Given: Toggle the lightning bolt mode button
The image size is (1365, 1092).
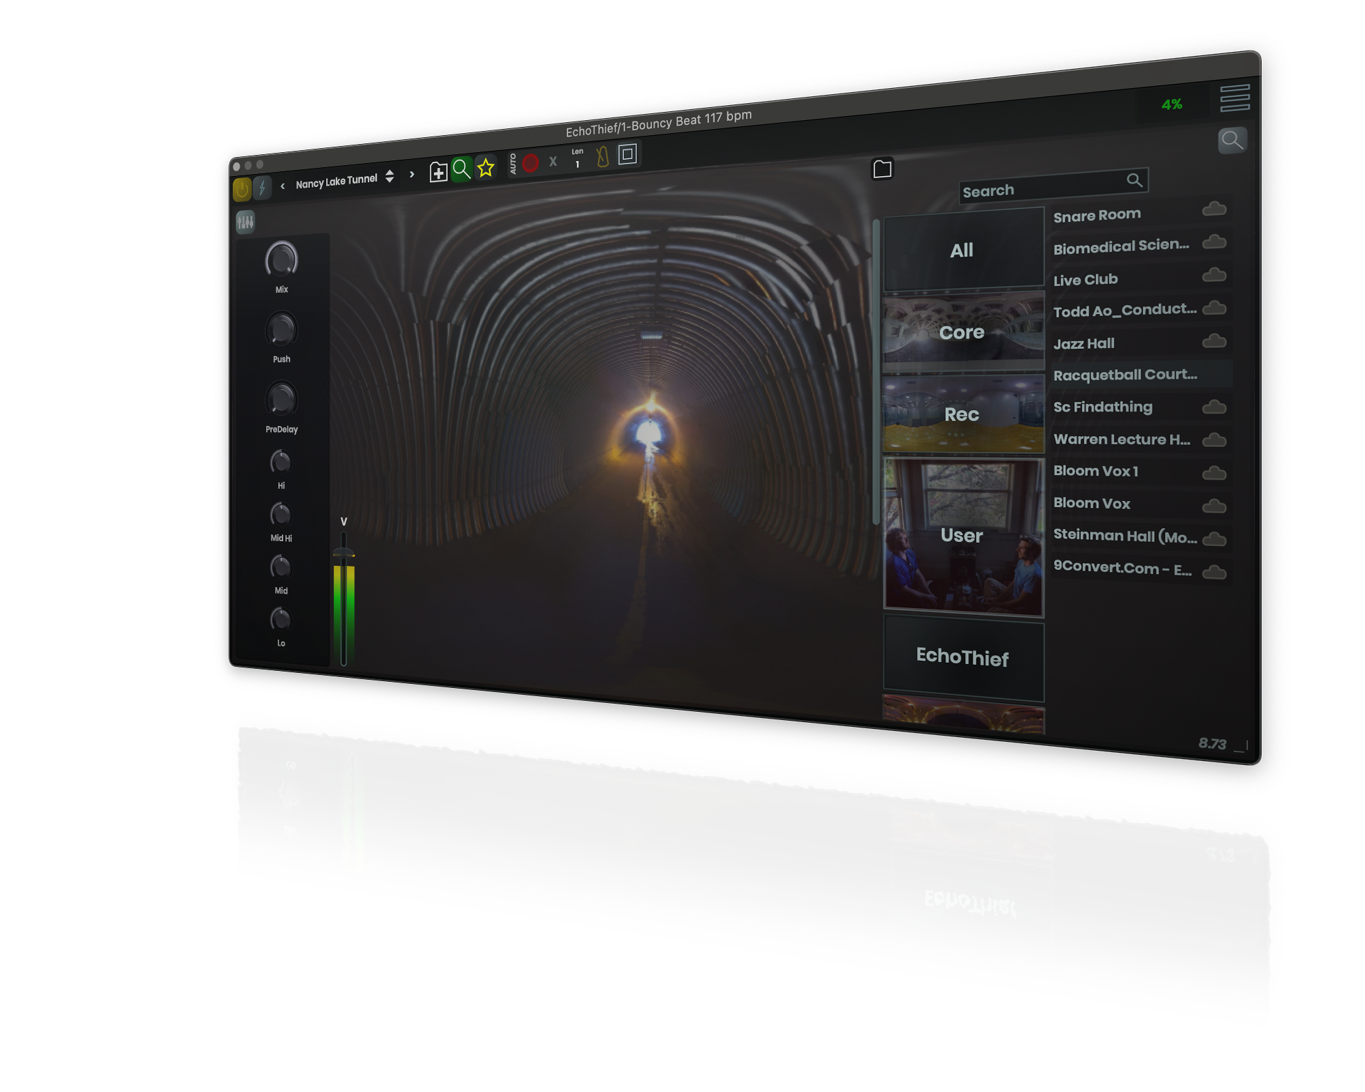Looking at the screenshot, I should tap(261, 188).
